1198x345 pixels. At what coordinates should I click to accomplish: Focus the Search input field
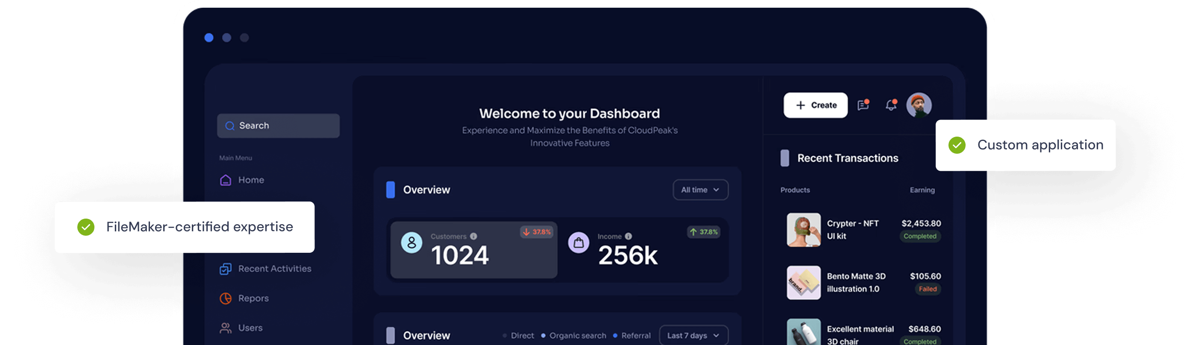[278, 126]
